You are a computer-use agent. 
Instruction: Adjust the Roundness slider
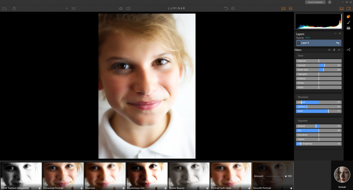(x=318, y=135)
